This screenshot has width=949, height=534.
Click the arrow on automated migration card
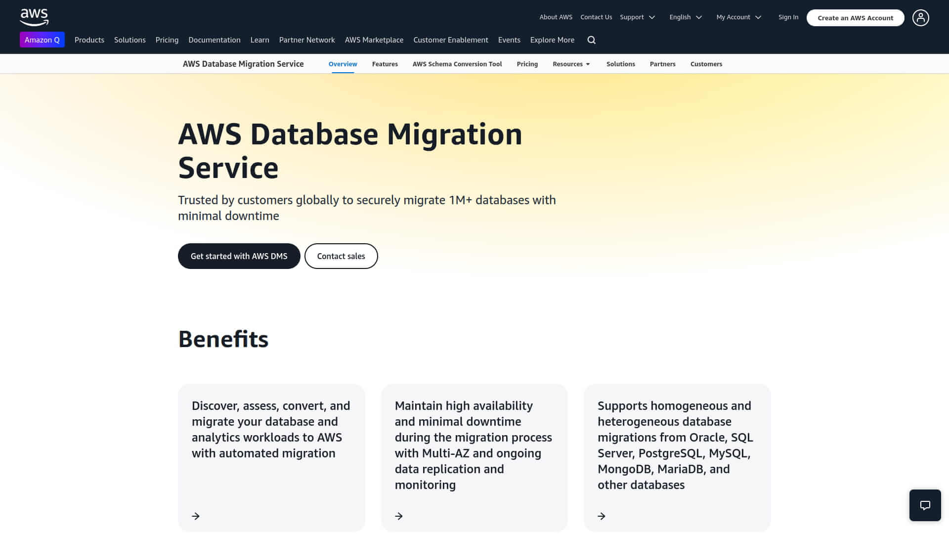[x=196, y=516]
